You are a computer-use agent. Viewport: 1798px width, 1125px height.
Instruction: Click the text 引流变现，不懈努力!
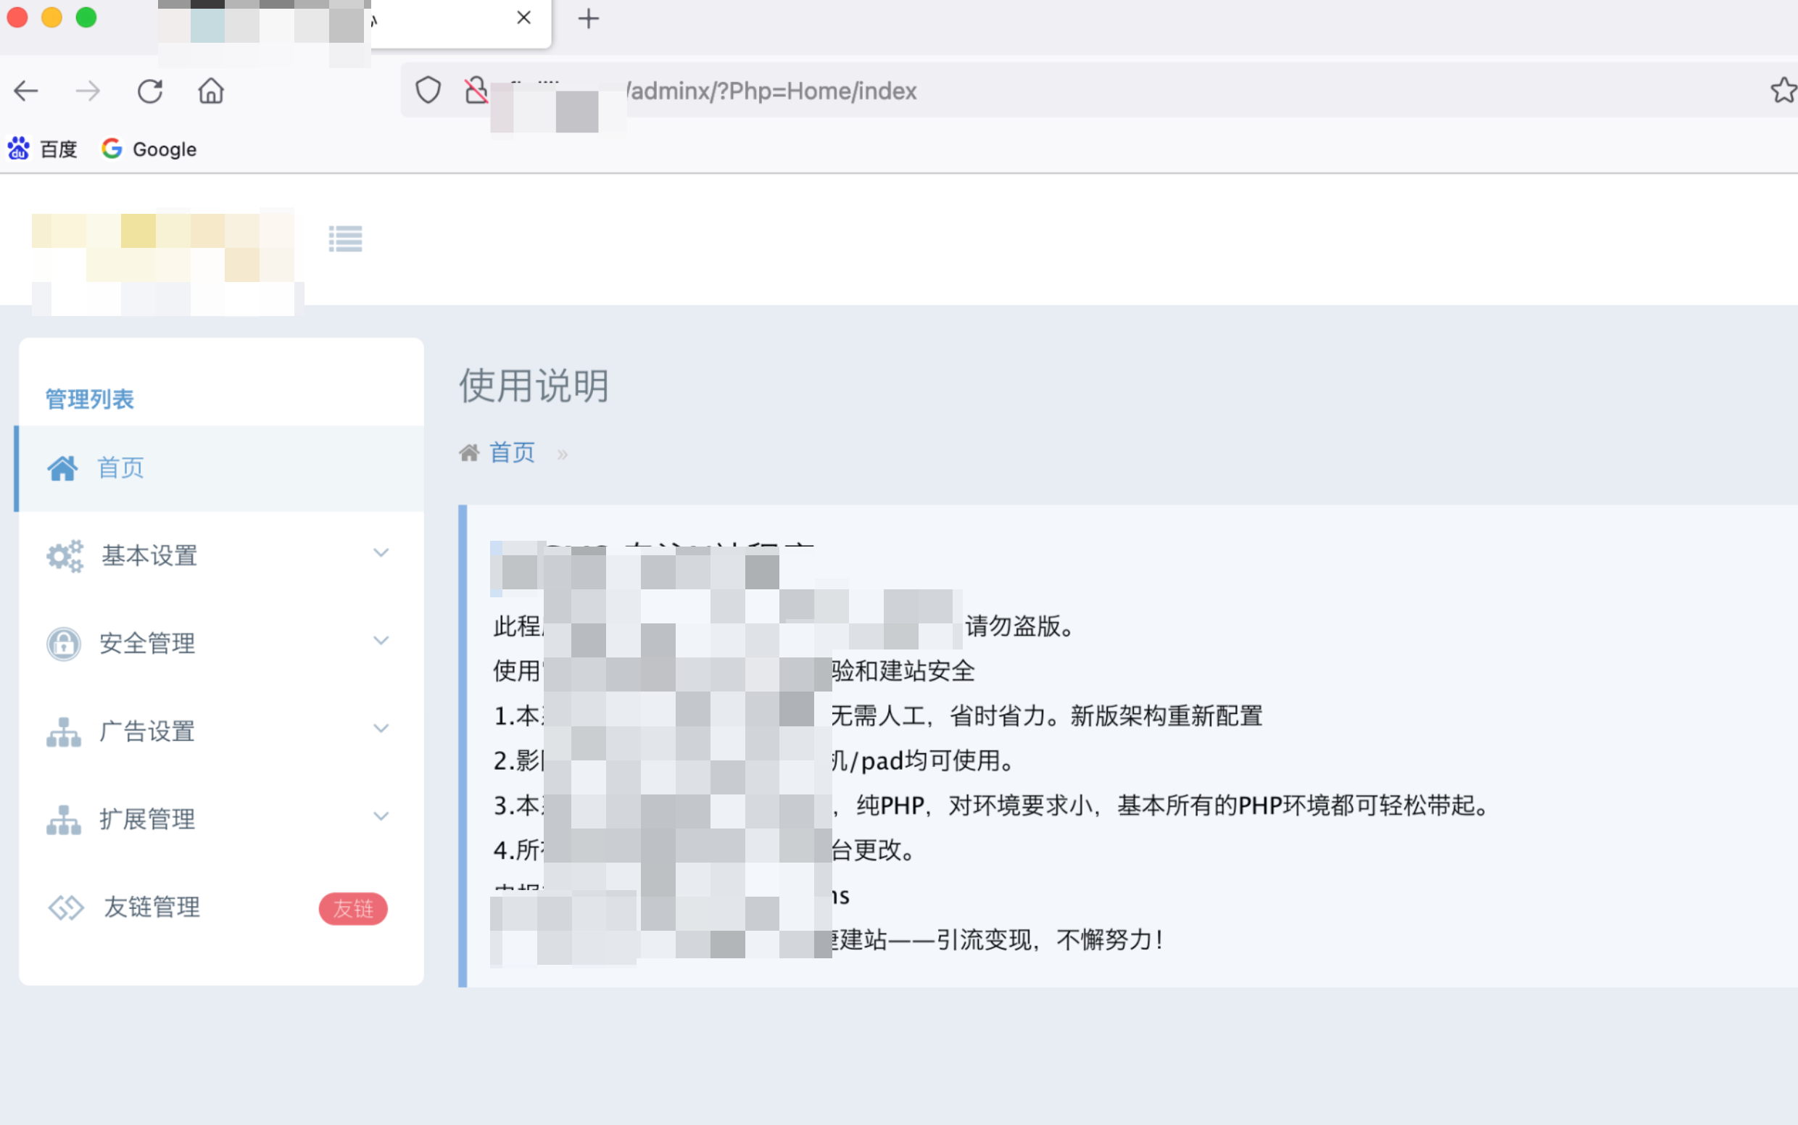[x=1050, y=939]
